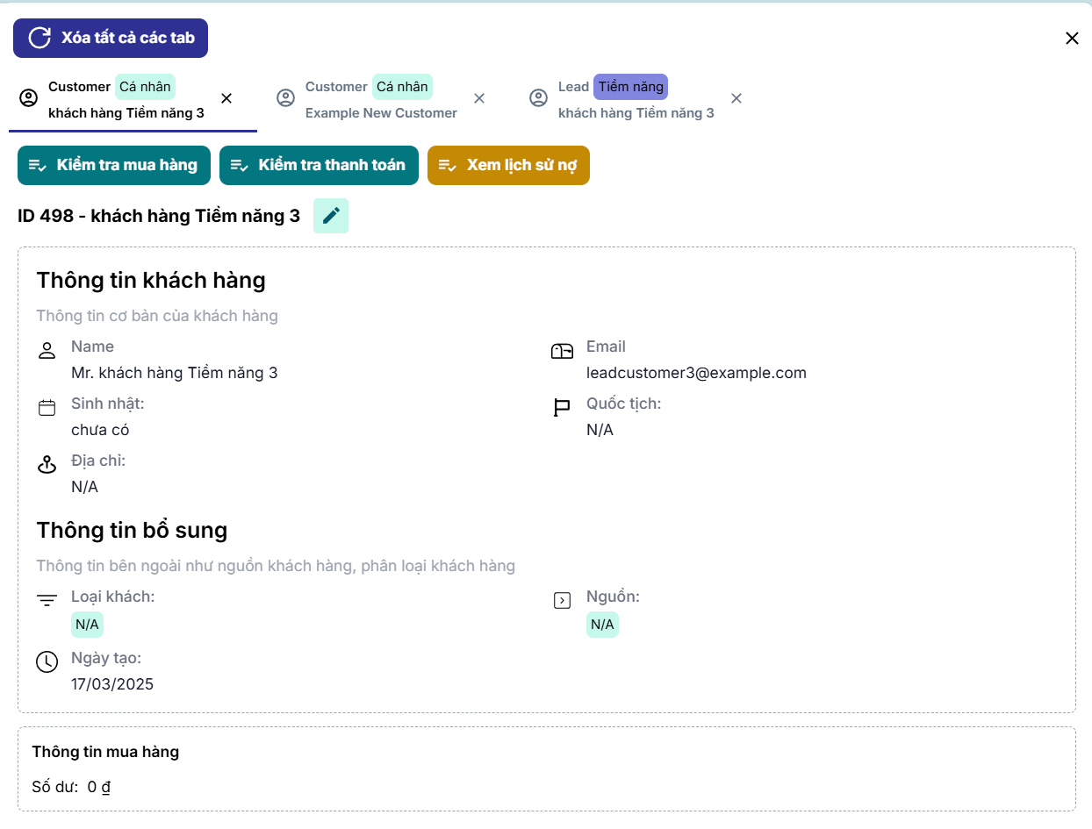This screenshot has height=829, width=1092.
Task: Click Xóa tất cả các tab button
Action: [111, 39]
